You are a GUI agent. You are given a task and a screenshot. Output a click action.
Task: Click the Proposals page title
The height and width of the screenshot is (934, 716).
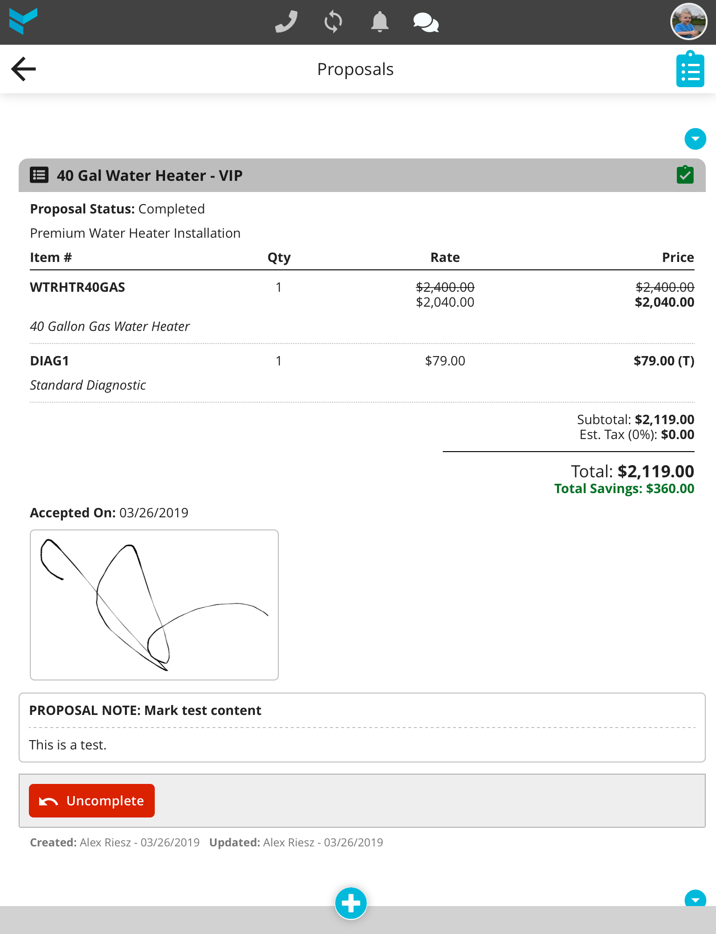click(355, 69)
